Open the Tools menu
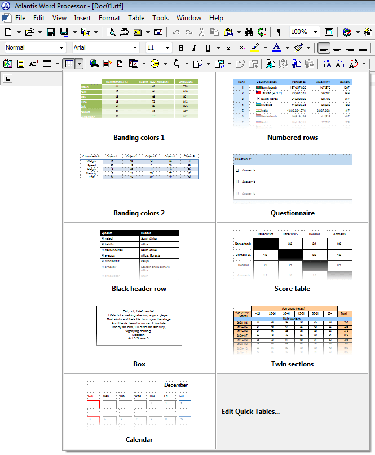The width and height of the screenshot is (375, 455). pos(161,18)
